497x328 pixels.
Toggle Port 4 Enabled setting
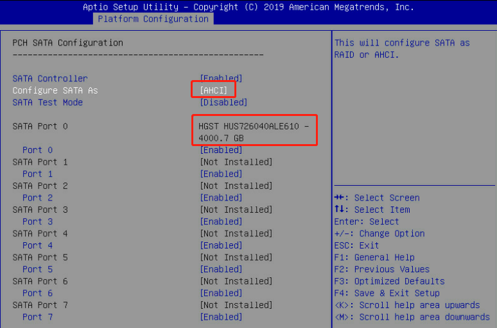point(221,245)
